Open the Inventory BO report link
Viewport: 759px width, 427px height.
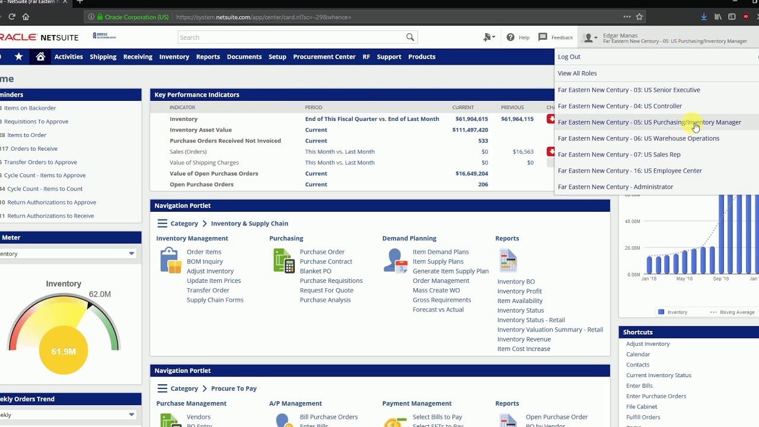pyautogui.click(x=516, y=282)
